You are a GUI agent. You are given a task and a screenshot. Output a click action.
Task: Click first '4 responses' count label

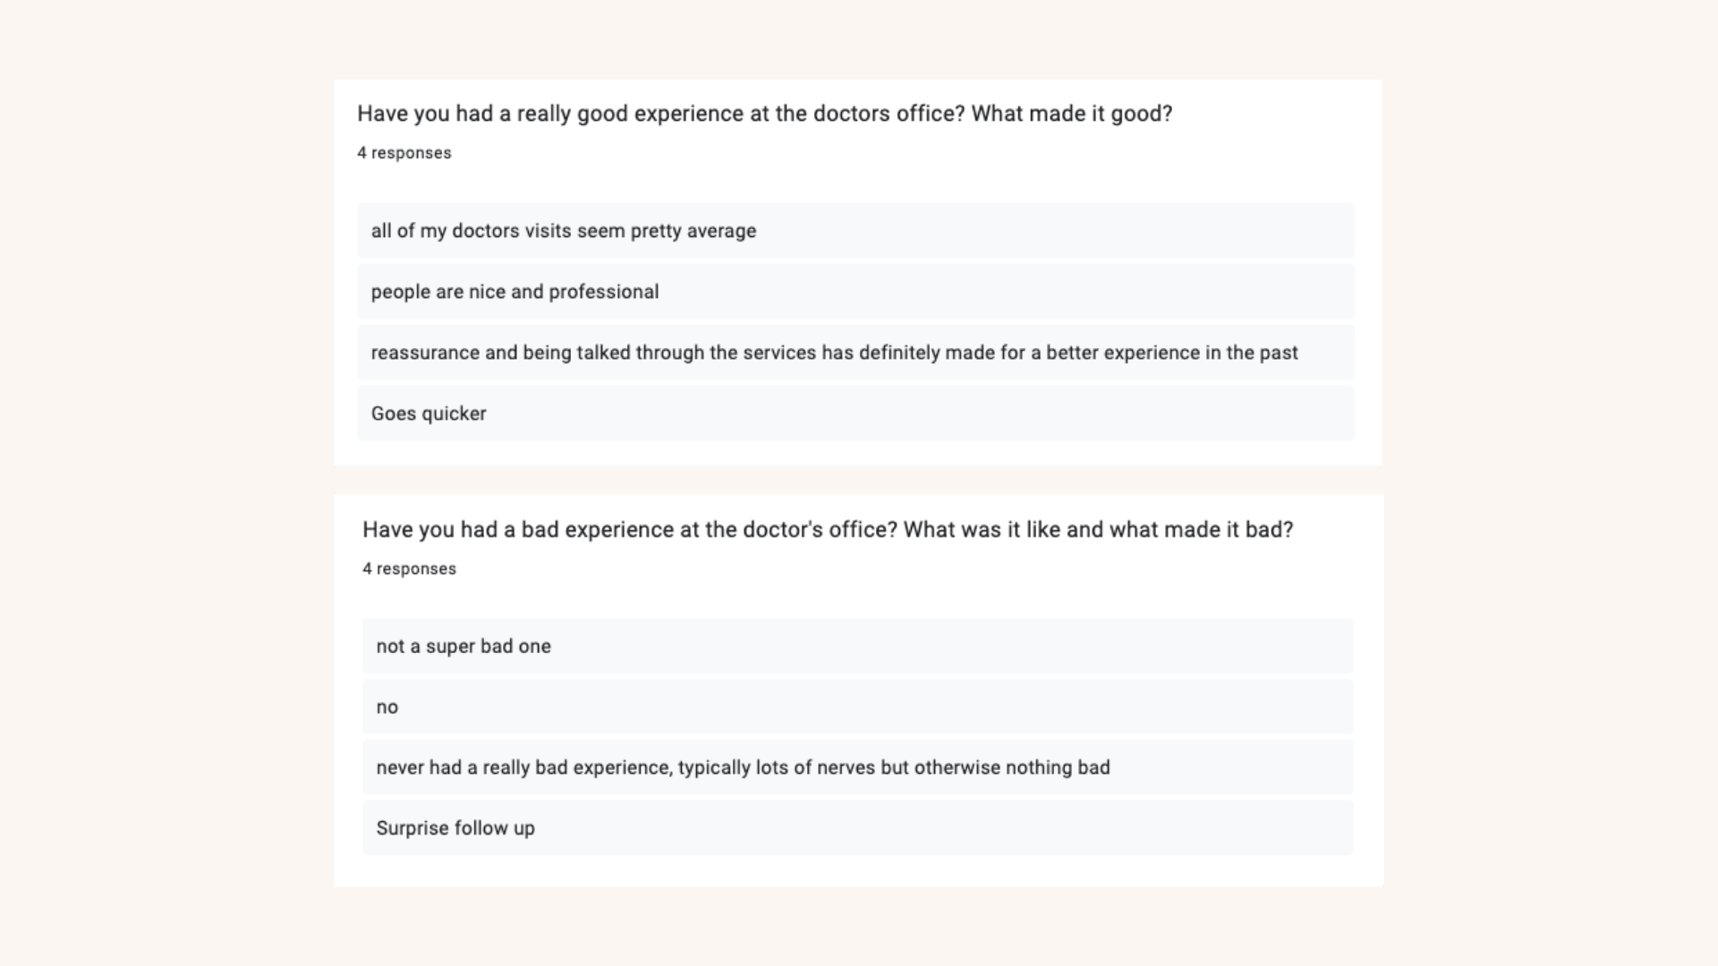[x=404, y=153]
